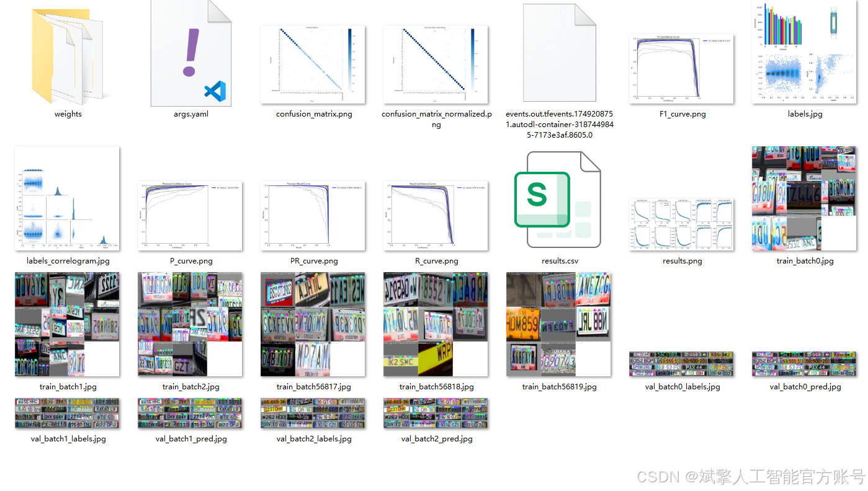Select the val_batch0_pred.jpg thumbnail
This screenshot has width=868, height=491.
pos(805,364)
